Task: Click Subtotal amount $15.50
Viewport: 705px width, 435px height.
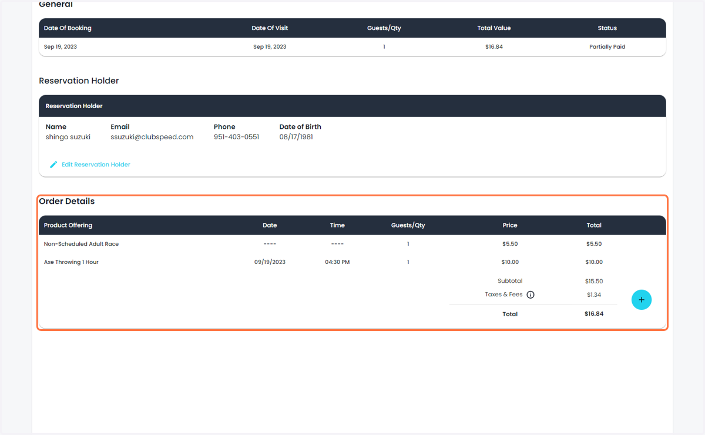Action: pyautogui.click(x=594, y=282)
